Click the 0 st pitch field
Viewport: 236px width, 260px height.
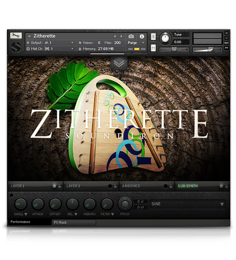click(x=140, y=201)
